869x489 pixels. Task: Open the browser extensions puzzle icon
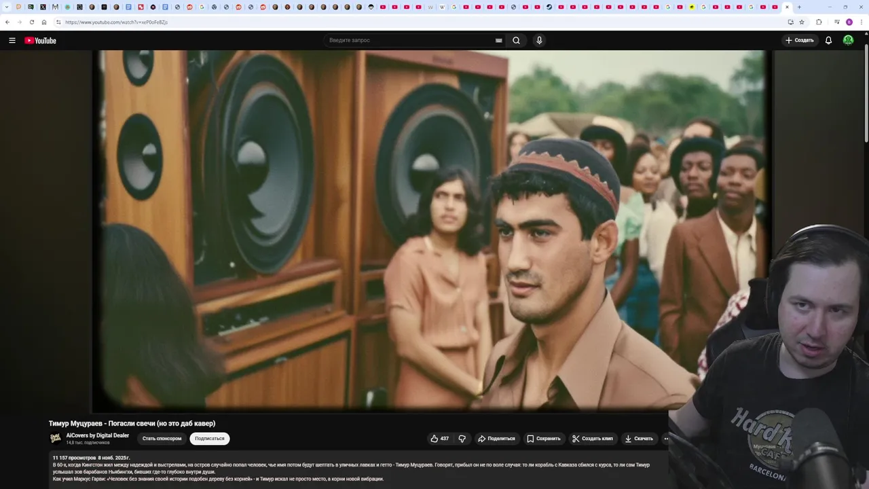pos(819,22)
